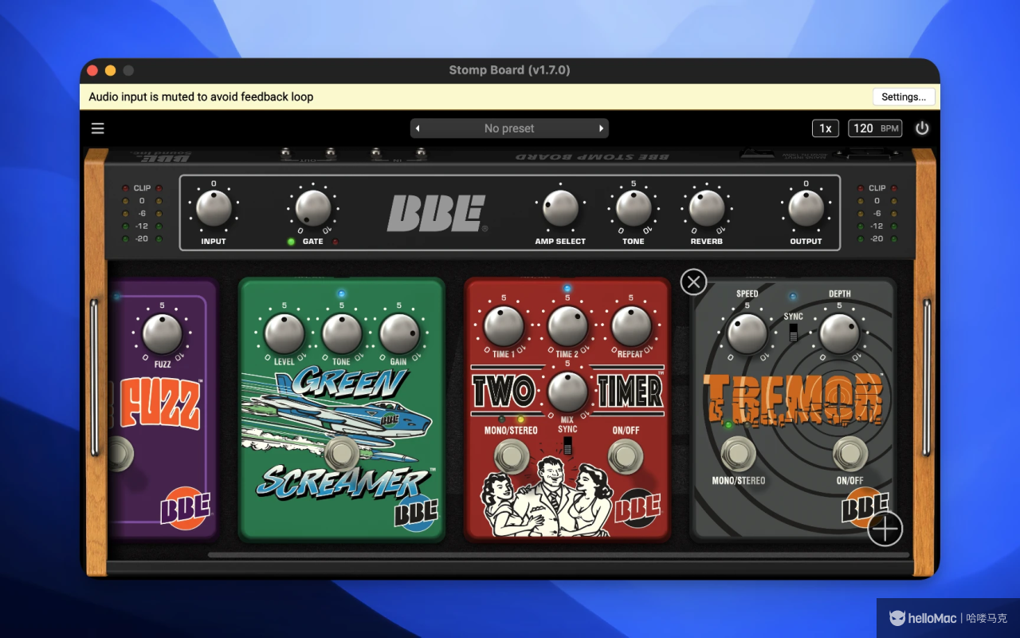Screen dimensions: 1020x638
Task: Click the Fuzz pedal BBE badge
Action: 187,507
